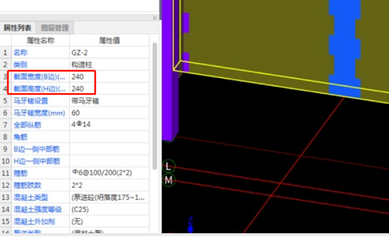Edit 马牙槎宽度 value 60
This screenshot has width=389, height=237.
point(109,113)
